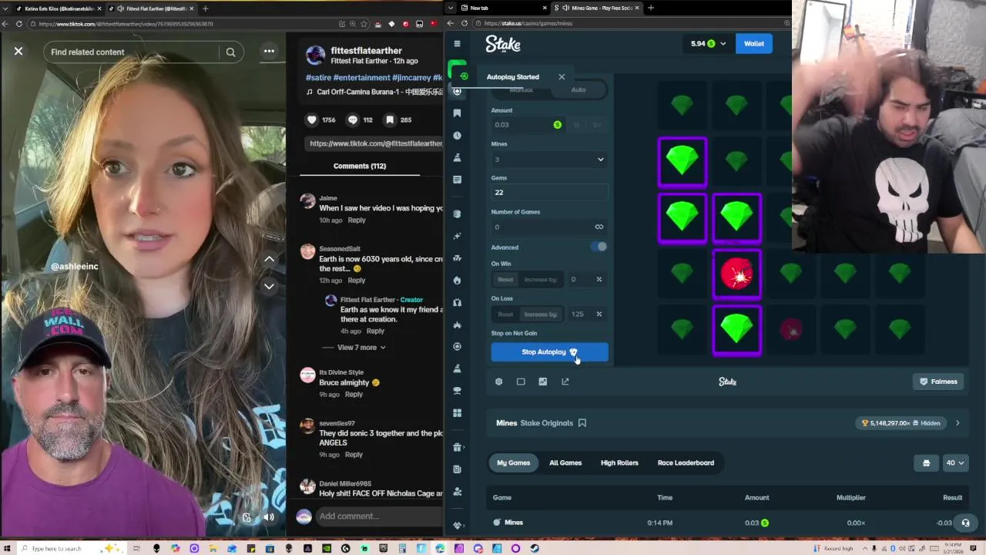Click the TikTok video URL copy field
986x555 pixels.
pyautogui.click(x=374, y=143)
